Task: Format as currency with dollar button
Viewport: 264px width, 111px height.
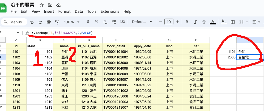Action: click(x=88, y=22)
